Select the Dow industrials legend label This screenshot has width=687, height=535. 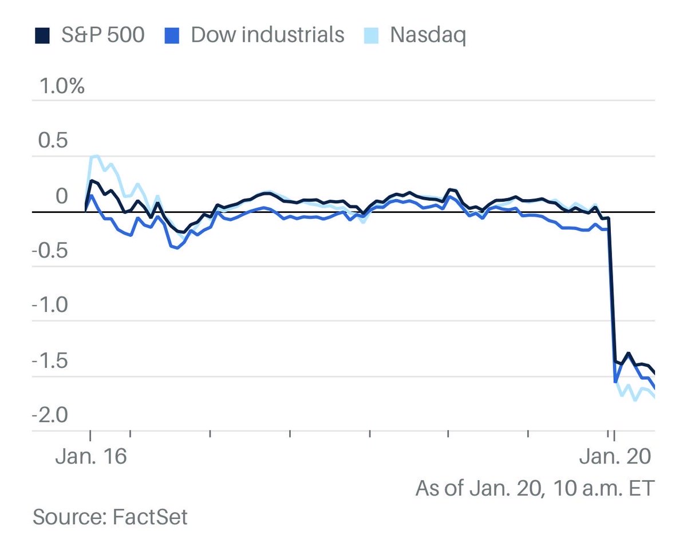[267, 35]
